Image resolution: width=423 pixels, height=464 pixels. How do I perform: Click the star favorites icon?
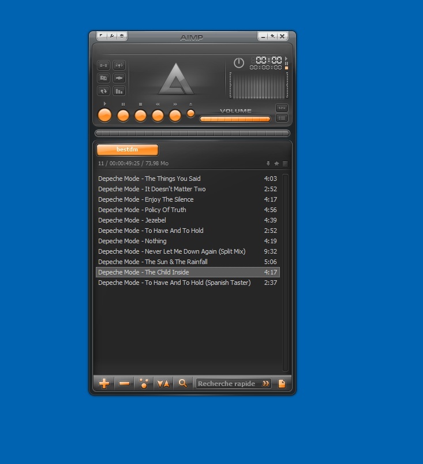click(276, 164)
